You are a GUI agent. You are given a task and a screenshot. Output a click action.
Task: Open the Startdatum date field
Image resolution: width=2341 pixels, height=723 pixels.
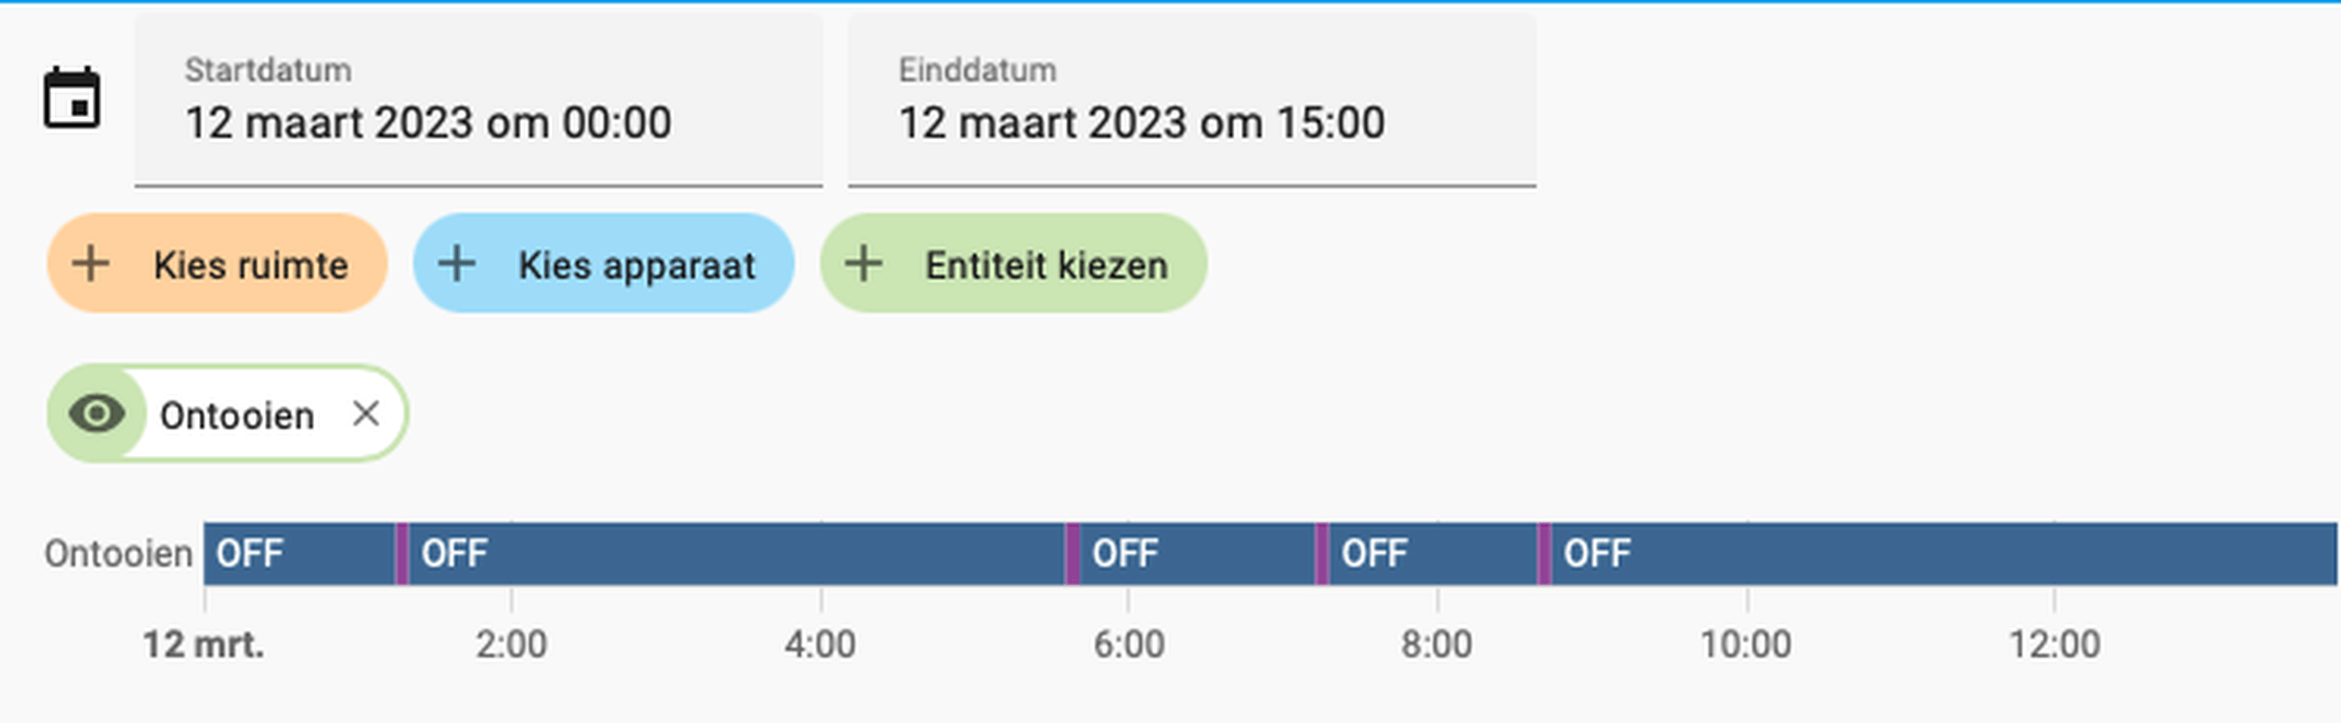pyautogui.click(x=478, y=100)
